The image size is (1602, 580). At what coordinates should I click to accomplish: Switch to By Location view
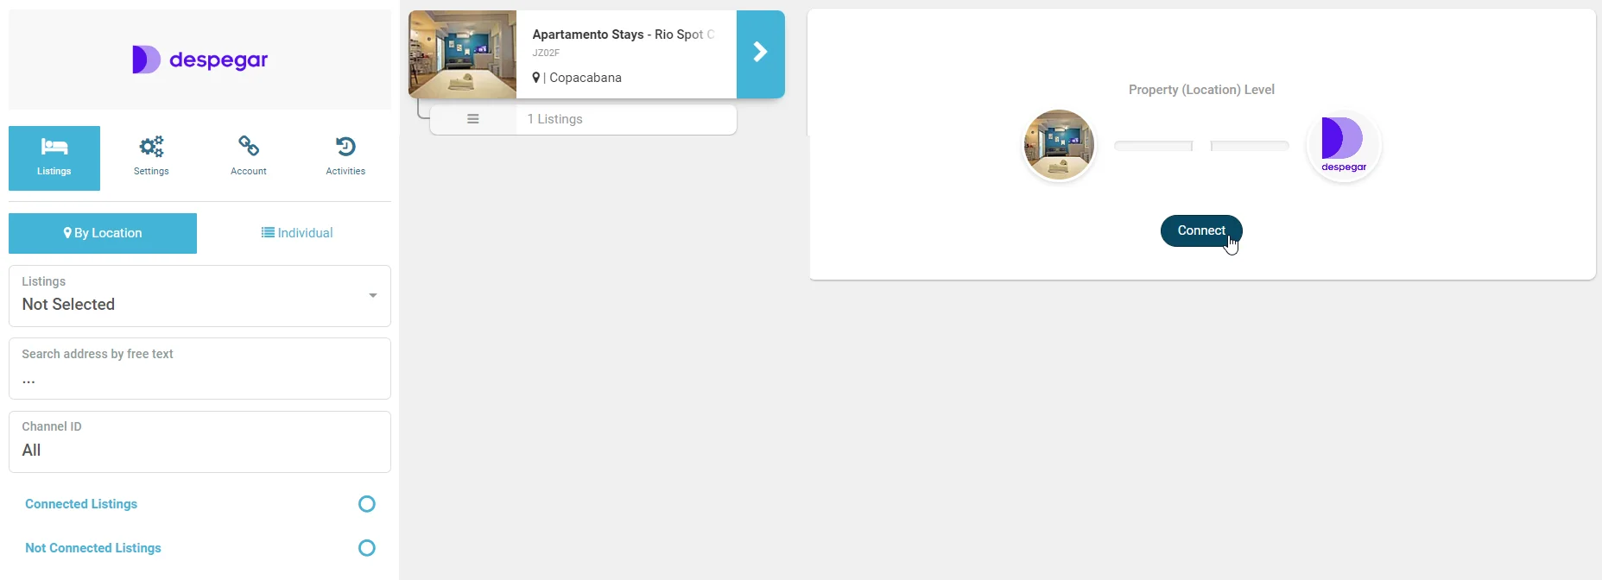tap(103, 233)
